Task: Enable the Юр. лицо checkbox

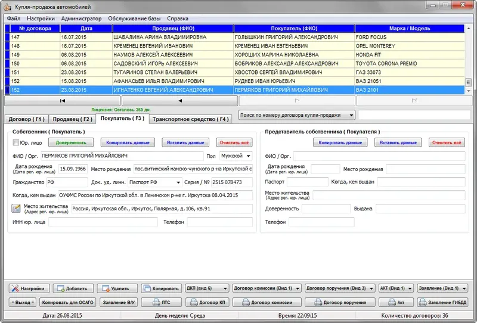Action: click(16, 142)
